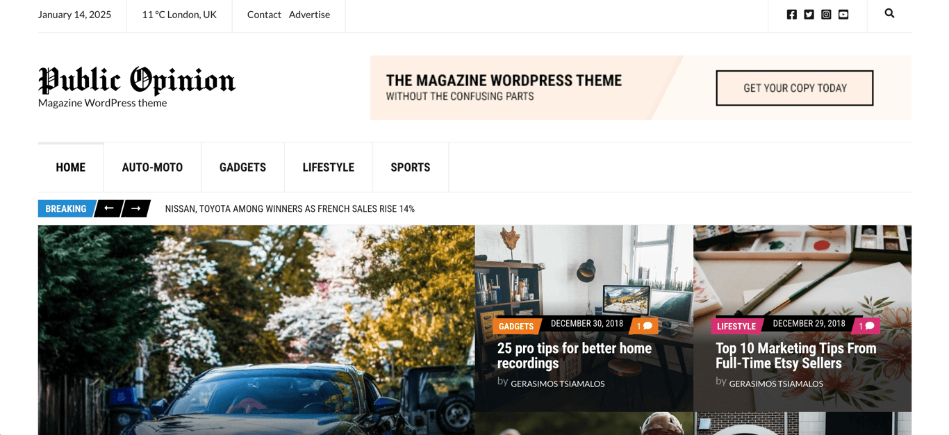
Task: Open comments bubble on home recordings post
Action: pyautogui.click(x=644, y=326)
